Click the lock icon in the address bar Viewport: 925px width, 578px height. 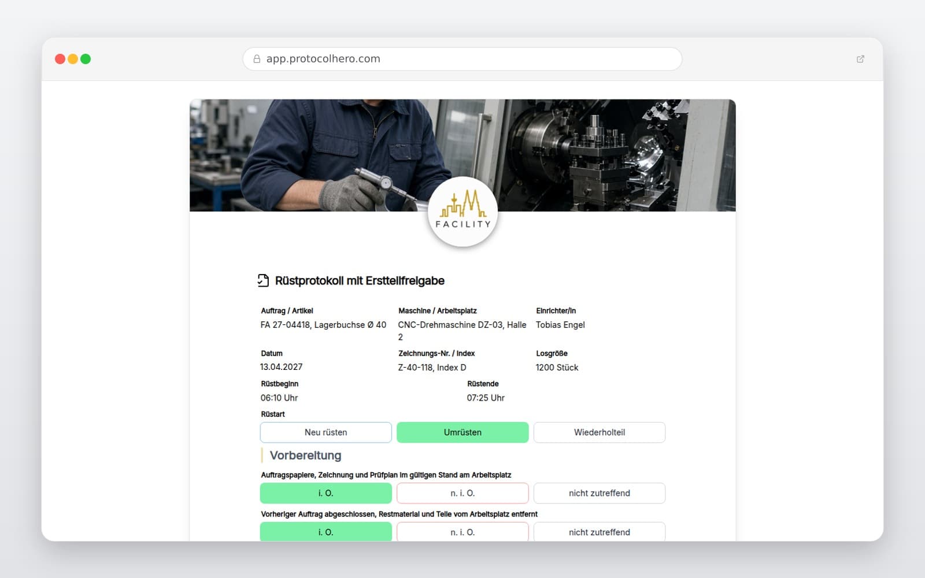pos(257,59)
